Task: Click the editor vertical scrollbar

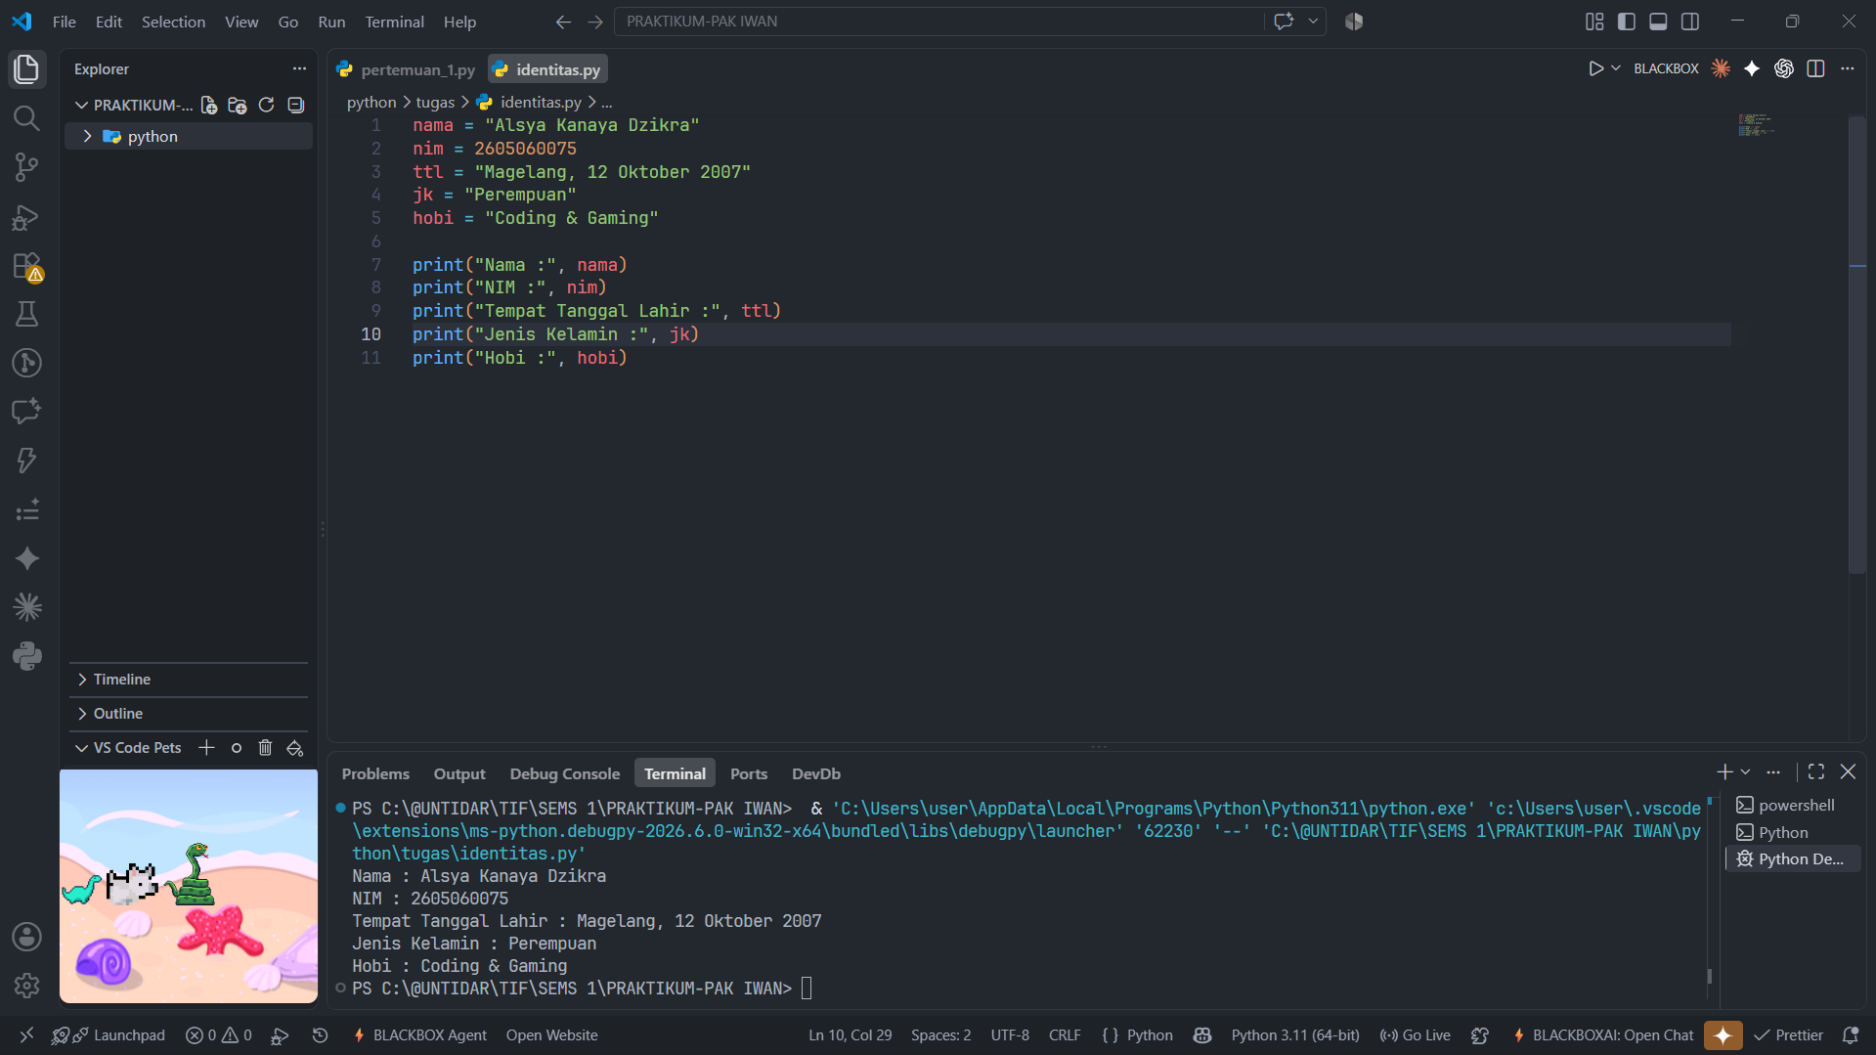Action: pyautogui.click(x=1857, y=344)
